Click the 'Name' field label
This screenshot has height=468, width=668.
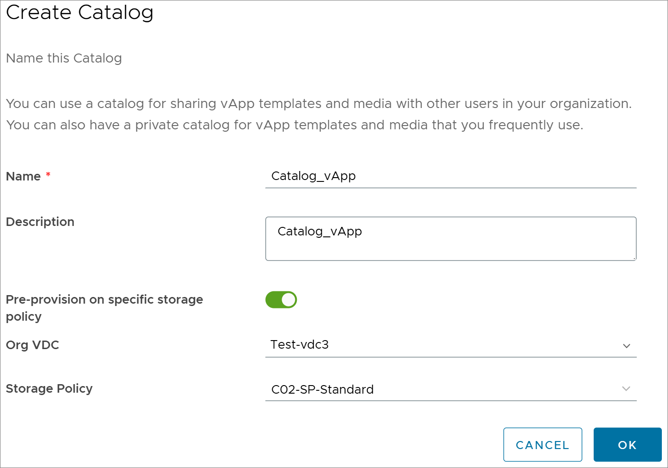[x=23, y=176]
